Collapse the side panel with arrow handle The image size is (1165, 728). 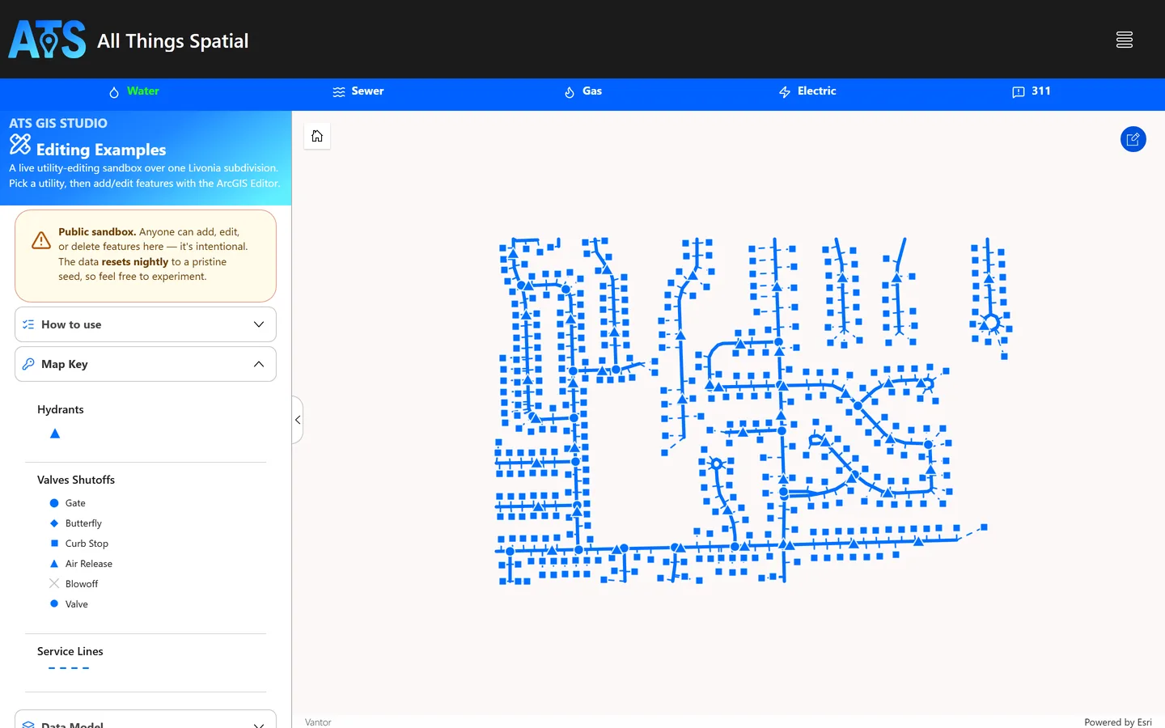[x=298, y=420]
